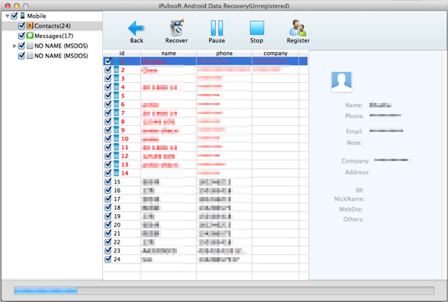Open the Register users icon
Screen dimensions: 448x302
click(x=298, y=28)
